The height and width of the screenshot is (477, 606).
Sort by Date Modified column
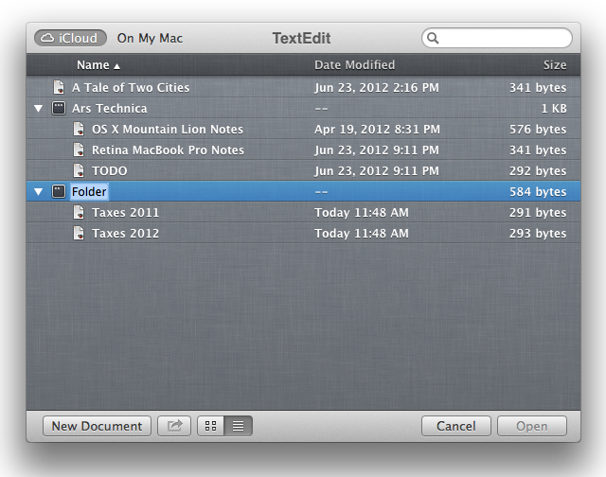tap(355, 65)
